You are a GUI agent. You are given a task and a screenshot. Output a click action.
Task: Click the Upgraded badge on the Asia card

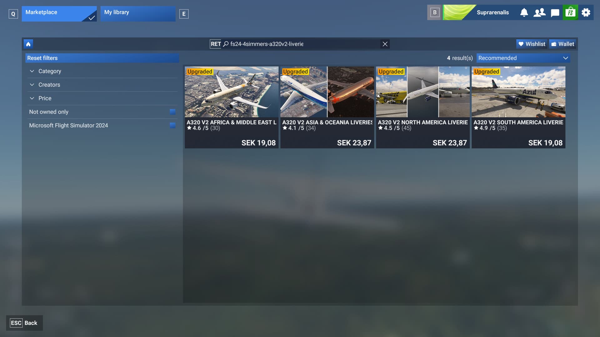click(295, 72)
